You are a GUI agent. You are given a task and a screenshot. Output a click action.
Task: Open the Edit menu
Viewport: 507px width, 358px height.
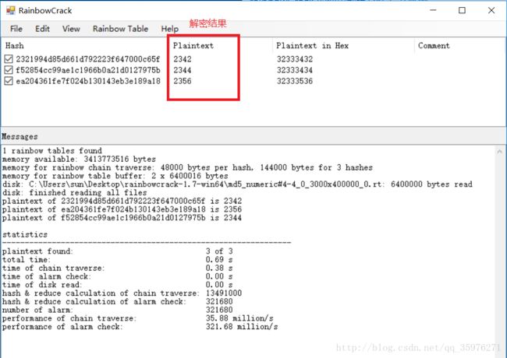point(42,29)
